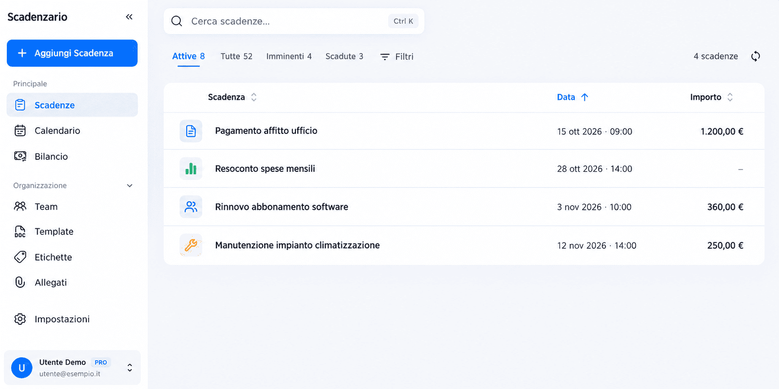The width and height of the screenshot is (779, 389).
Task: Click the search magnifier icon
Action: click(x=177, y=21)
